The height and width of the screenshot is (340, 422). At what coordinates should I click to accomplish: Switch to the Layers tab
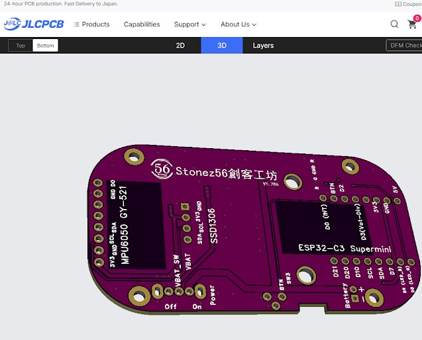click(263, 46)
